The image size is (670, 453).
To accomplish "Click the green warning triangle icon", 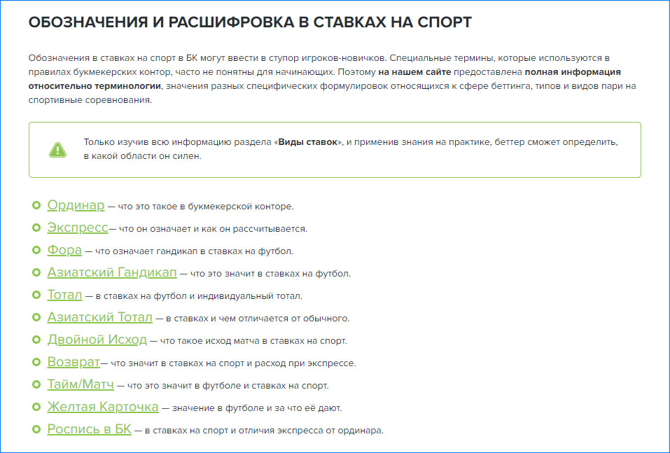I will pos(57,150).
